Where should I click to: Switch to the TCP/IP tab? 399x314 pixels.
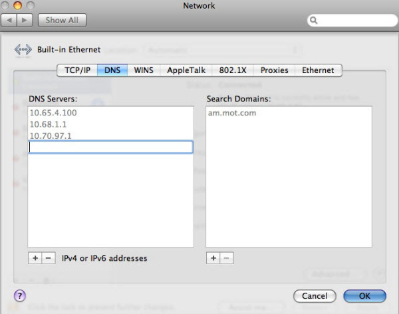click(77, 70)
